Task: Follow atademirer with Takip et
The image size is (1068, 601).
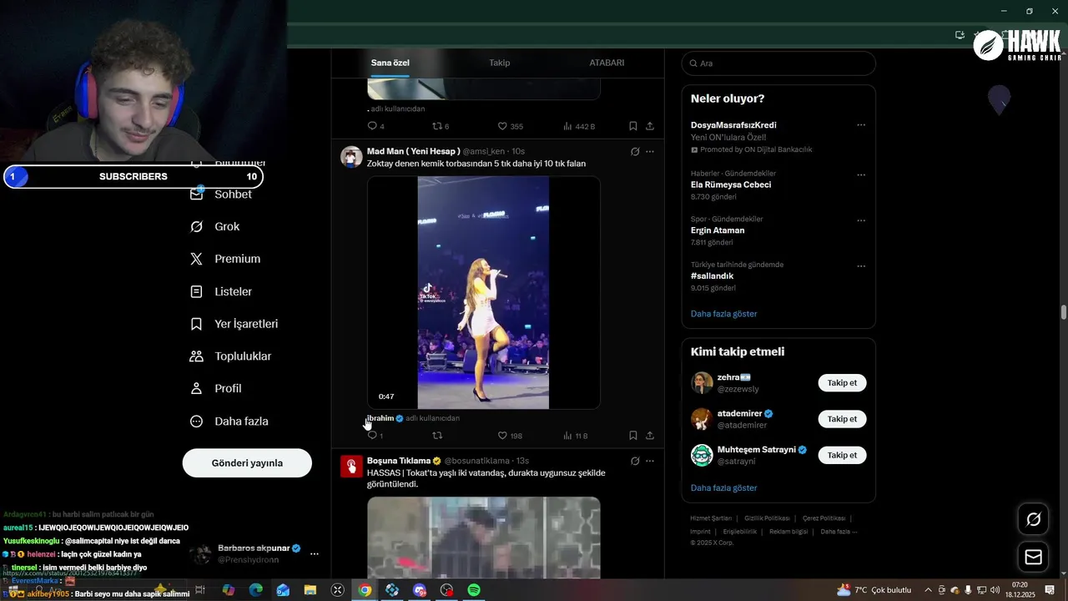Action: pyautogui.click(x=842, y=419)
